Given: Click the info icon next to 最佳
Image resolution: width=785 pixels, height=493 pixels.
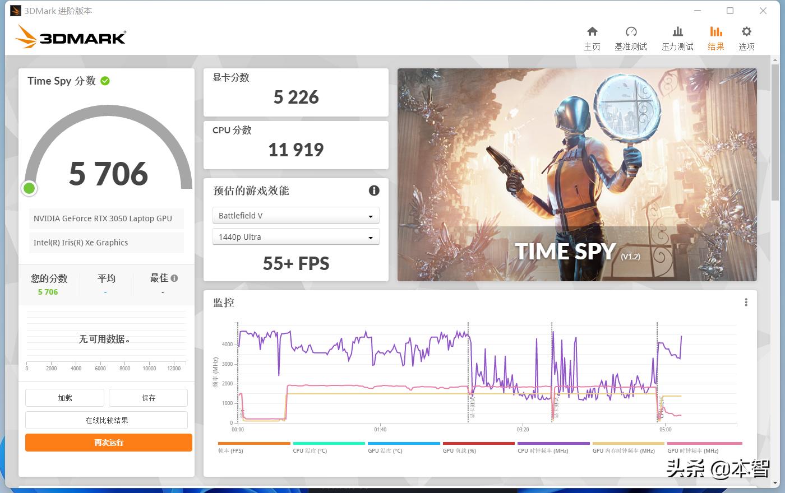Looking at the screenshot, I should 174,278.
